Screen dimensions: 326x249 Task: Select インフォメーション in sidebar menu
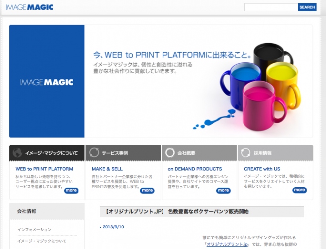point(34,230)
